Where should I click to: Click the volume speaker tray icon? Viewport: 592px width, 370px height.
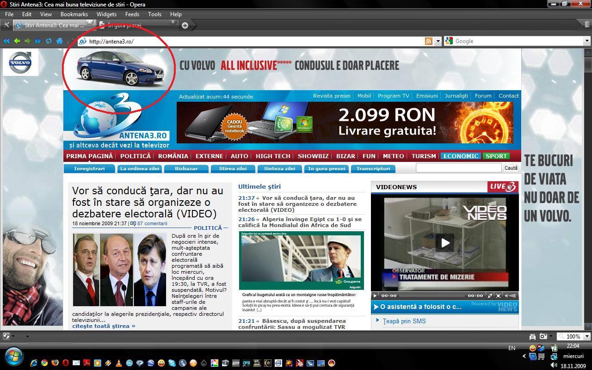click(554, 365)
